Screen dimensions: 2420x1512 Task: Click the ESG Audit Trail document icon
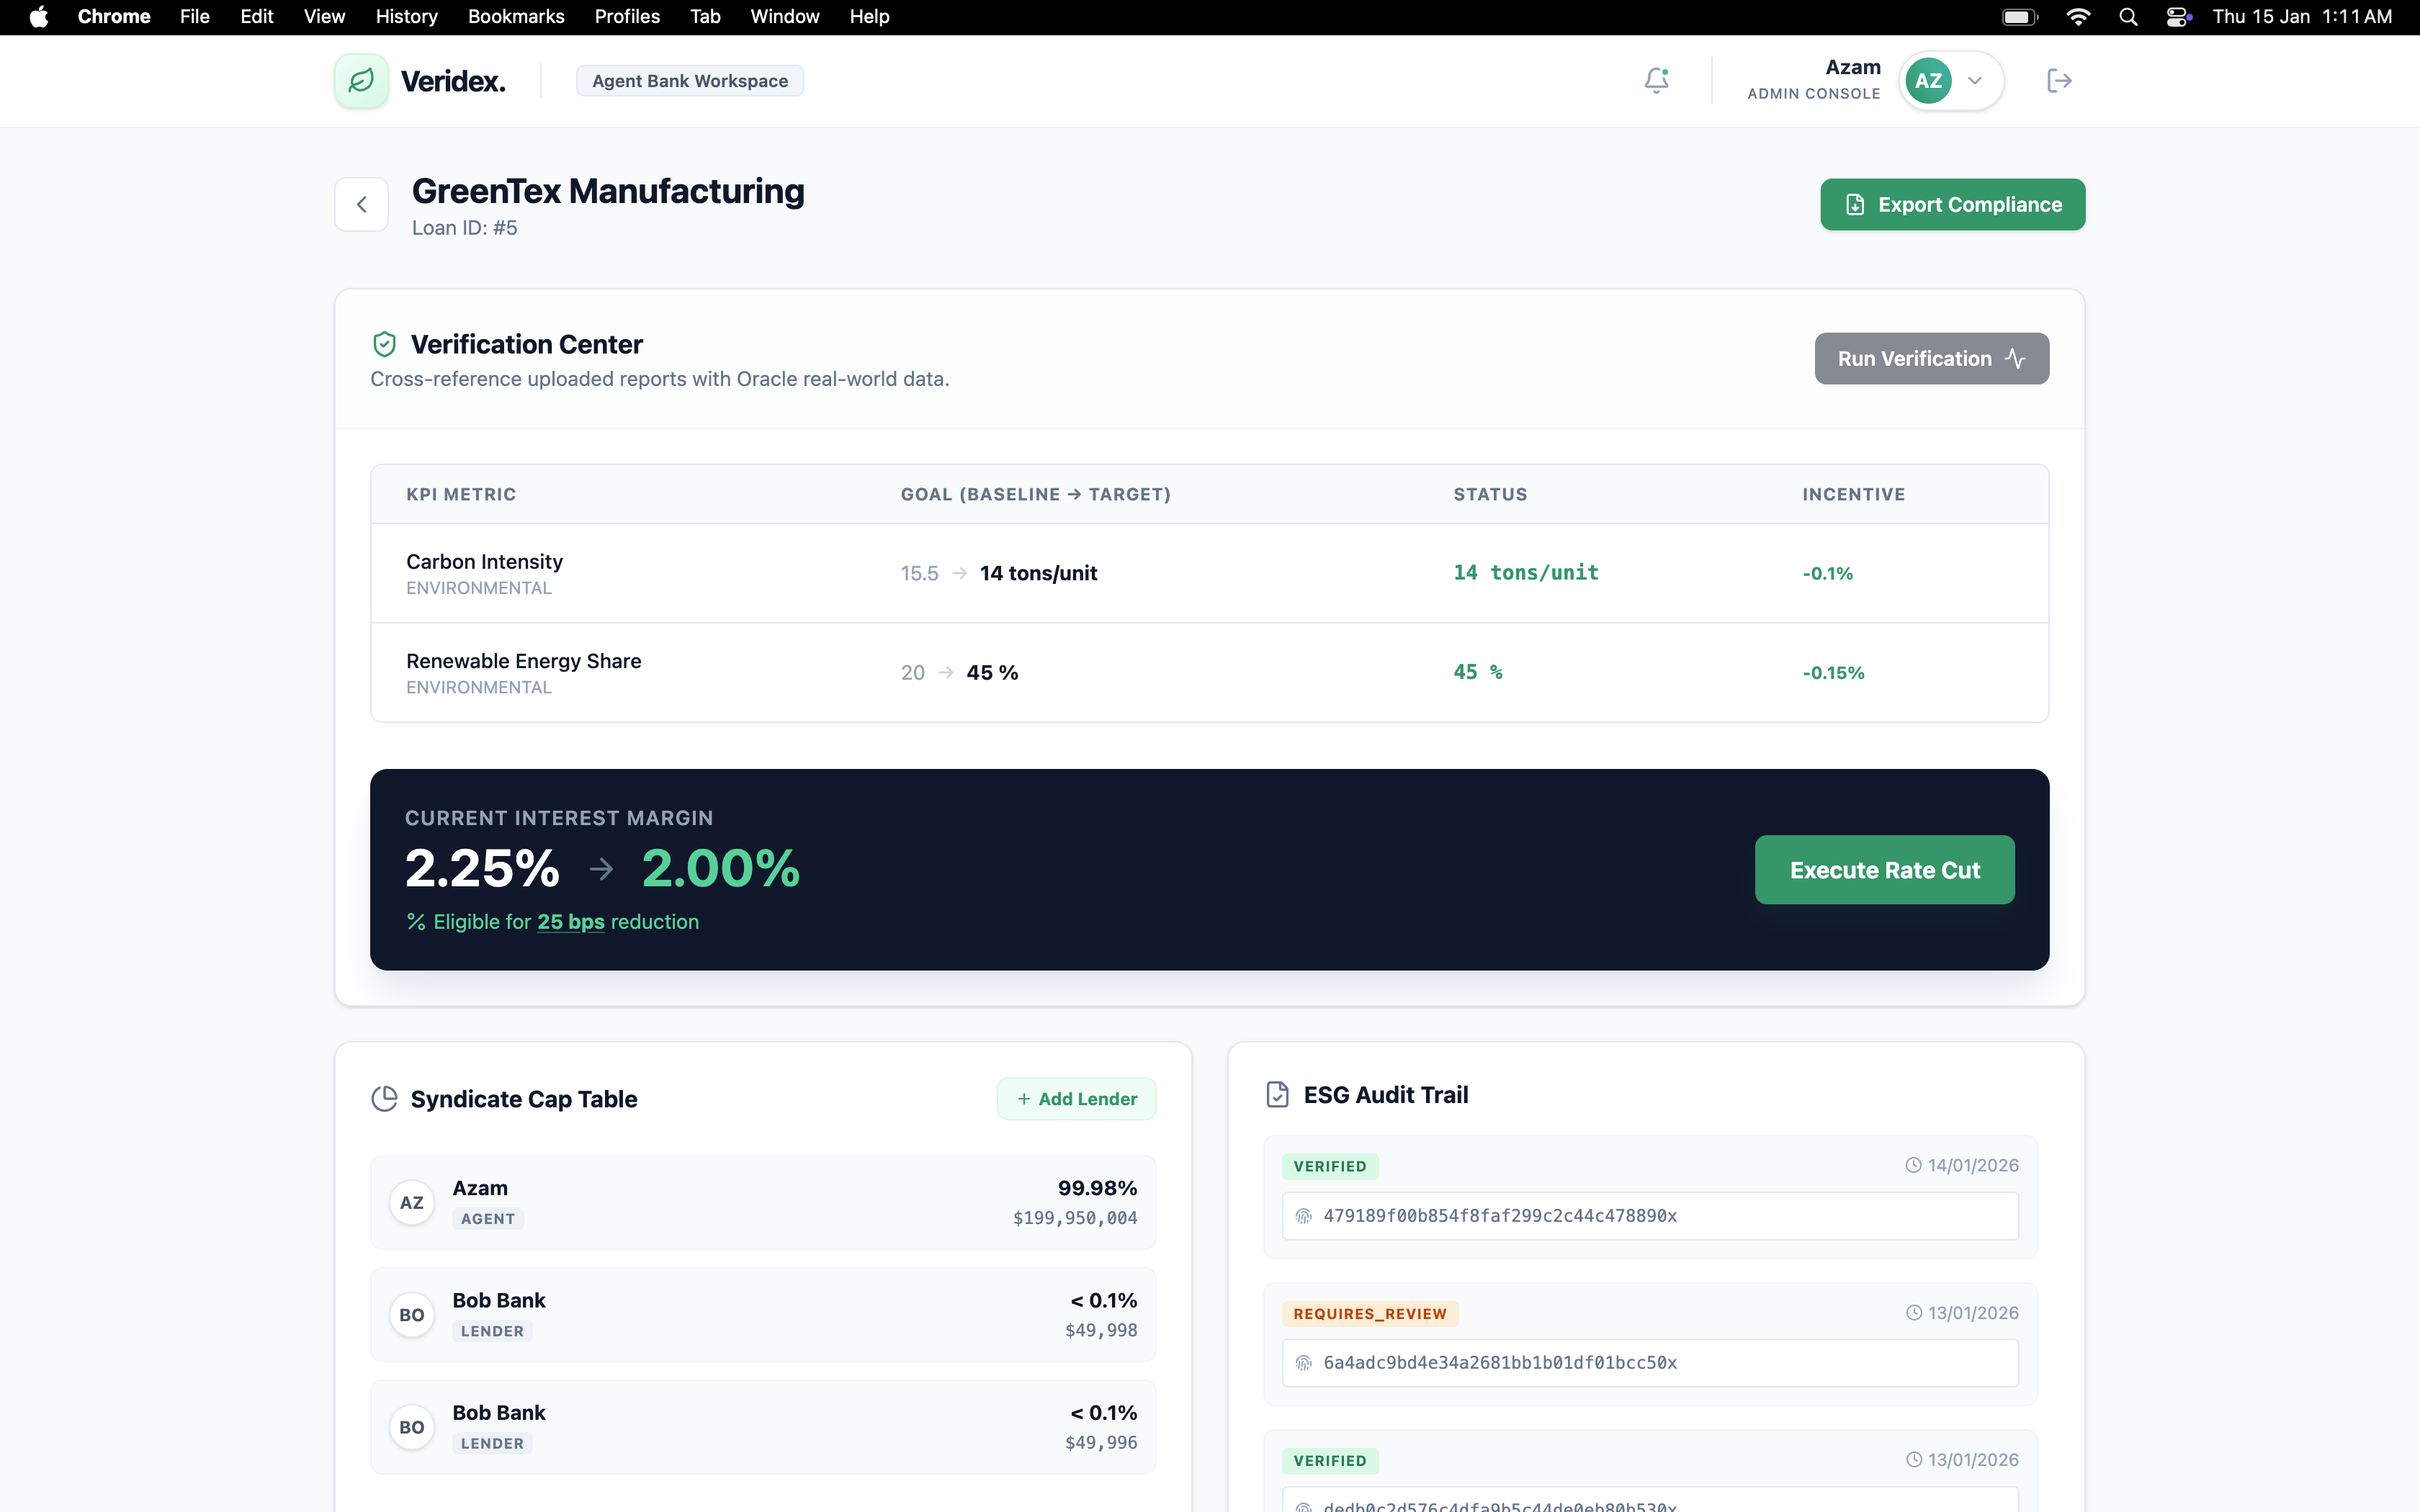1277,1094
